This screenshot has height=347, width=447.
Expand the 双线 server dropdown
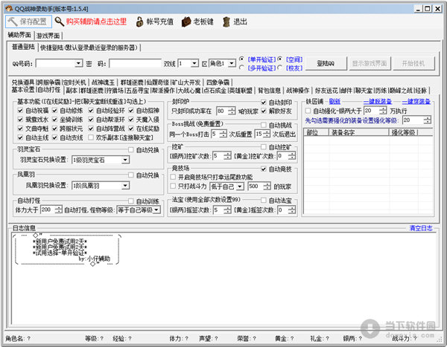tap(194, 63)
